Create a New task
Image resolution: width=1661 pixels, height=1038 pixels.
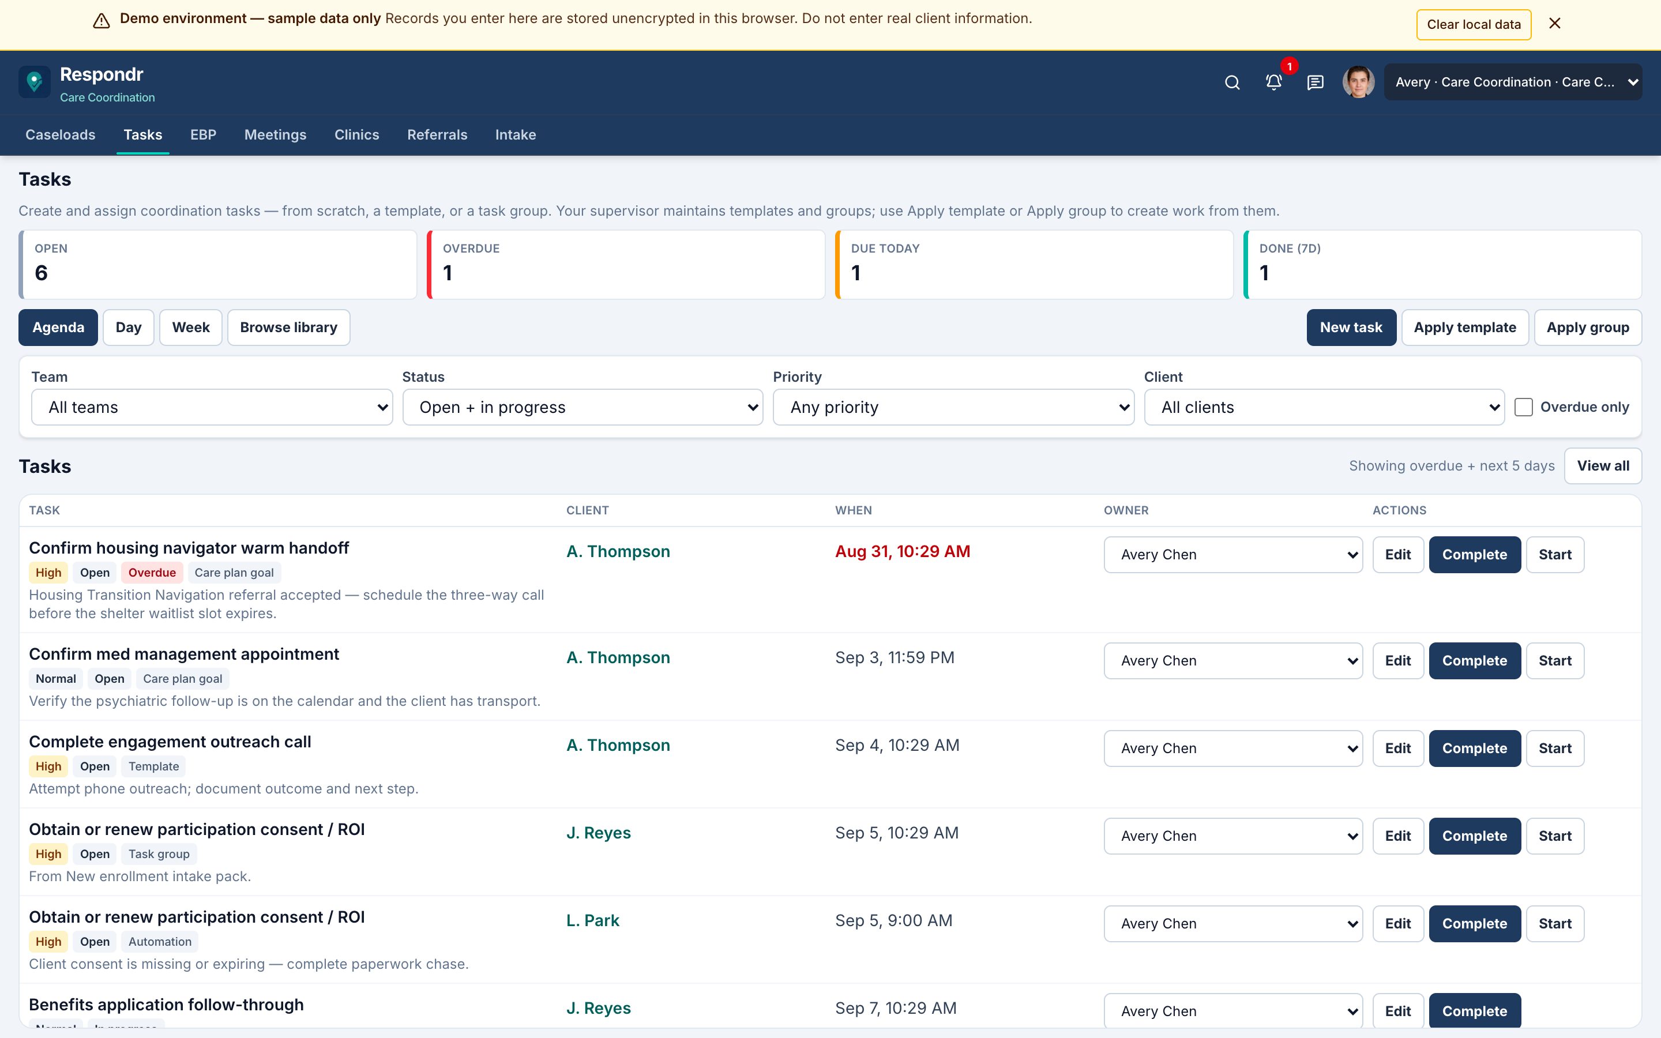point(1351,328)
